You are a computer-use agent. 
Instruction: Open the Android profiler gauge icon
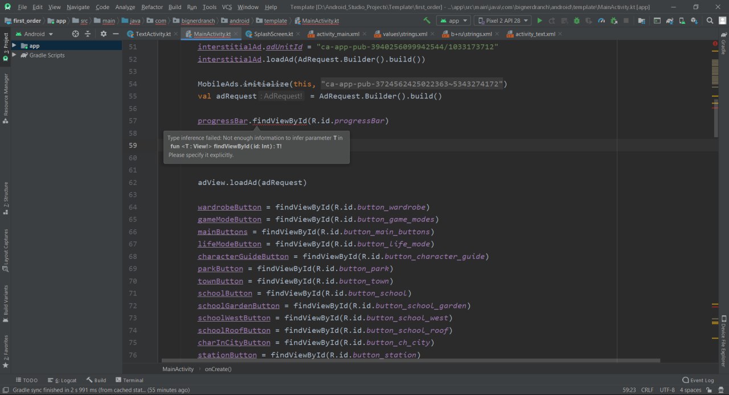coord(601,20)
